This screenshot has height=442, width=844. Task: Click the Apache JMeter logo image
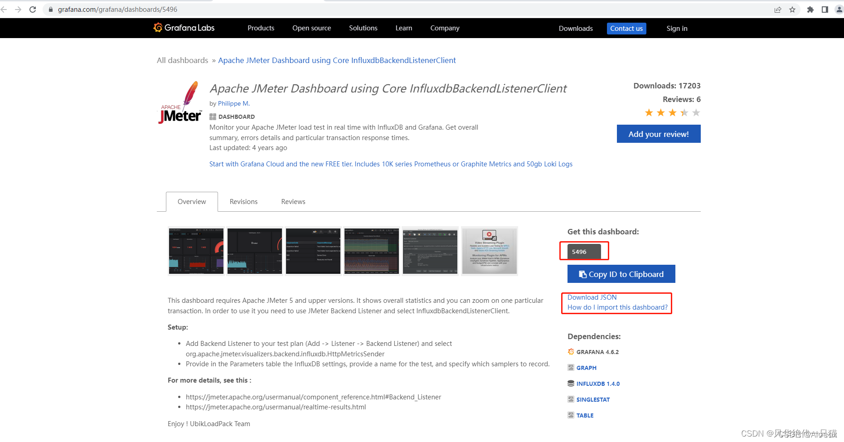tap(180, 102)
